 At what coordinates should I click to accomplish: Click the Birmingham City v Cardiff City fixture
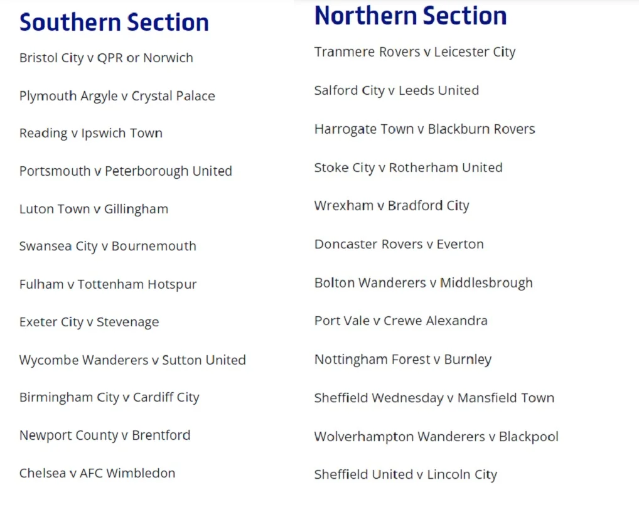coord(109,397)
